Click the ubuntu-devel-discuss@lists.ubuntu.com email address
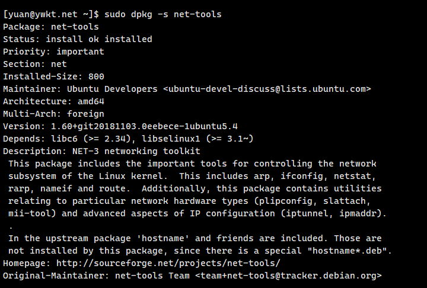The height and width of the screenshot is (288, 427). [267, 89]
